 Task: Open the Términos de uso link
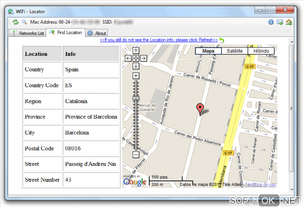[x=260, y=184]
